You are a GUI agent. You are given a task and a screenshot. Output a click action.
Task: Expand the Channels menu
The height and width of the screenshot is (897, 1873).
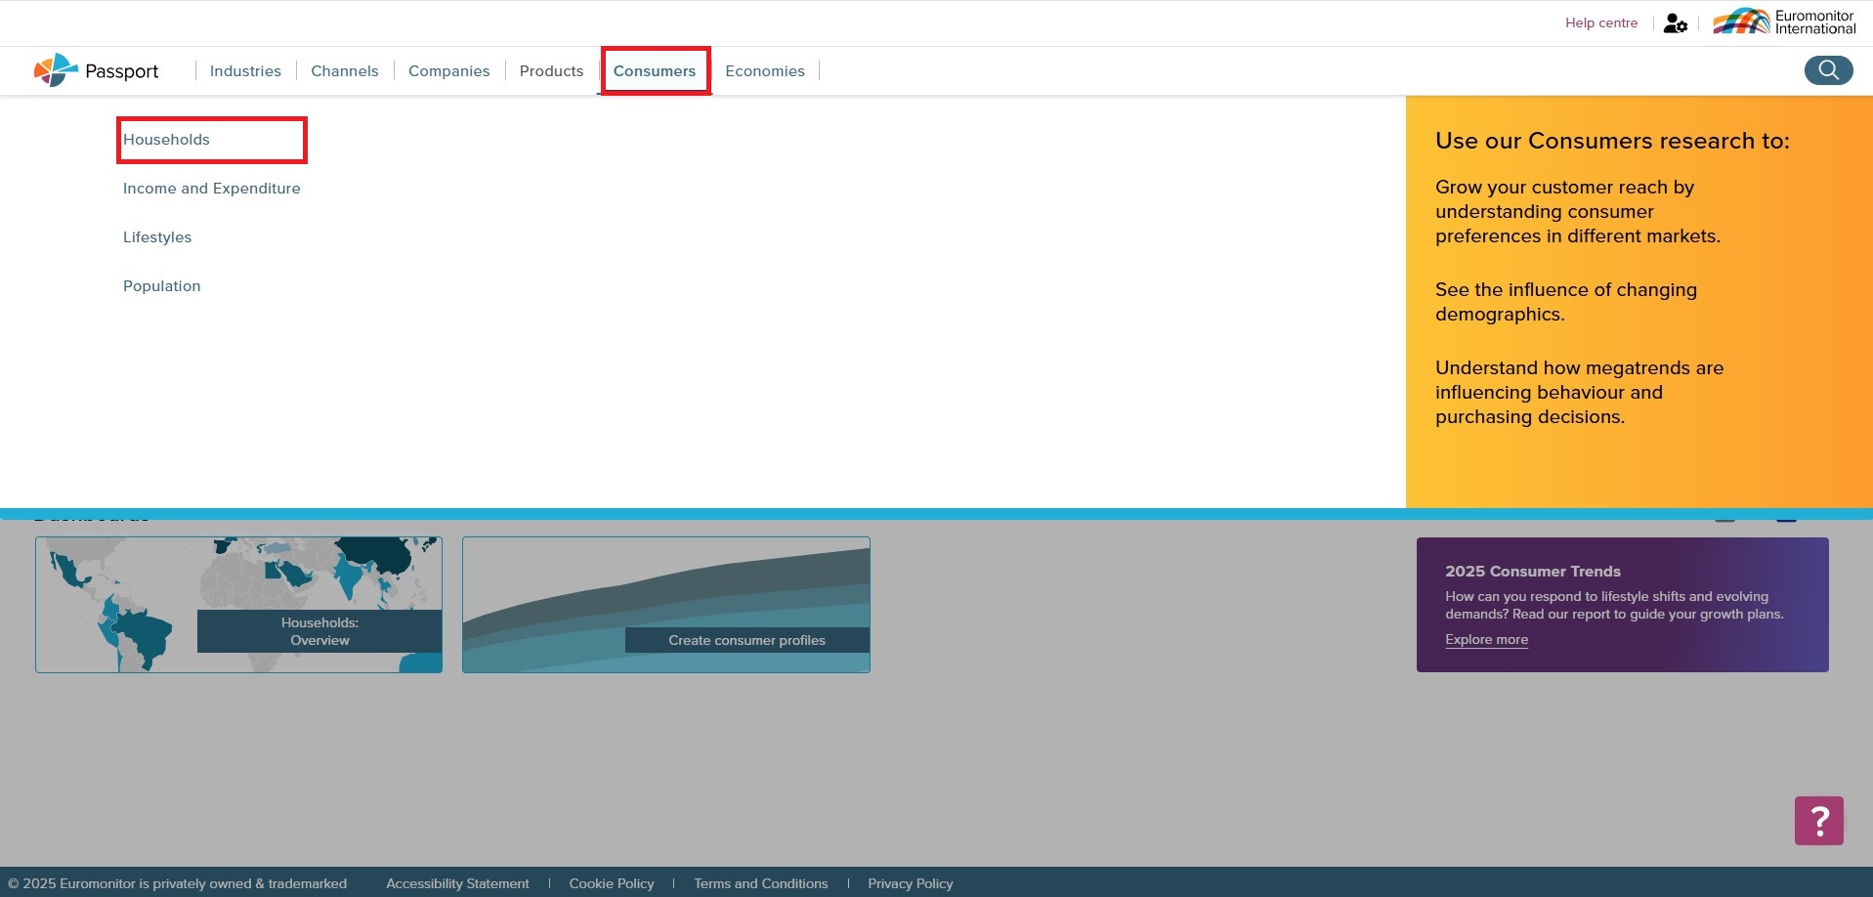(x=344, y=71)
